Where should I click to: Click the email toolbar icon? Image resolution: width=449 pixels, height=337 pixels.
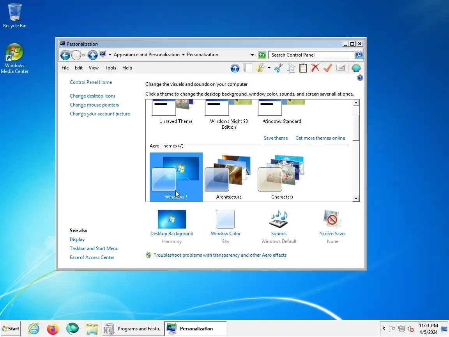[x=341, y=68]
